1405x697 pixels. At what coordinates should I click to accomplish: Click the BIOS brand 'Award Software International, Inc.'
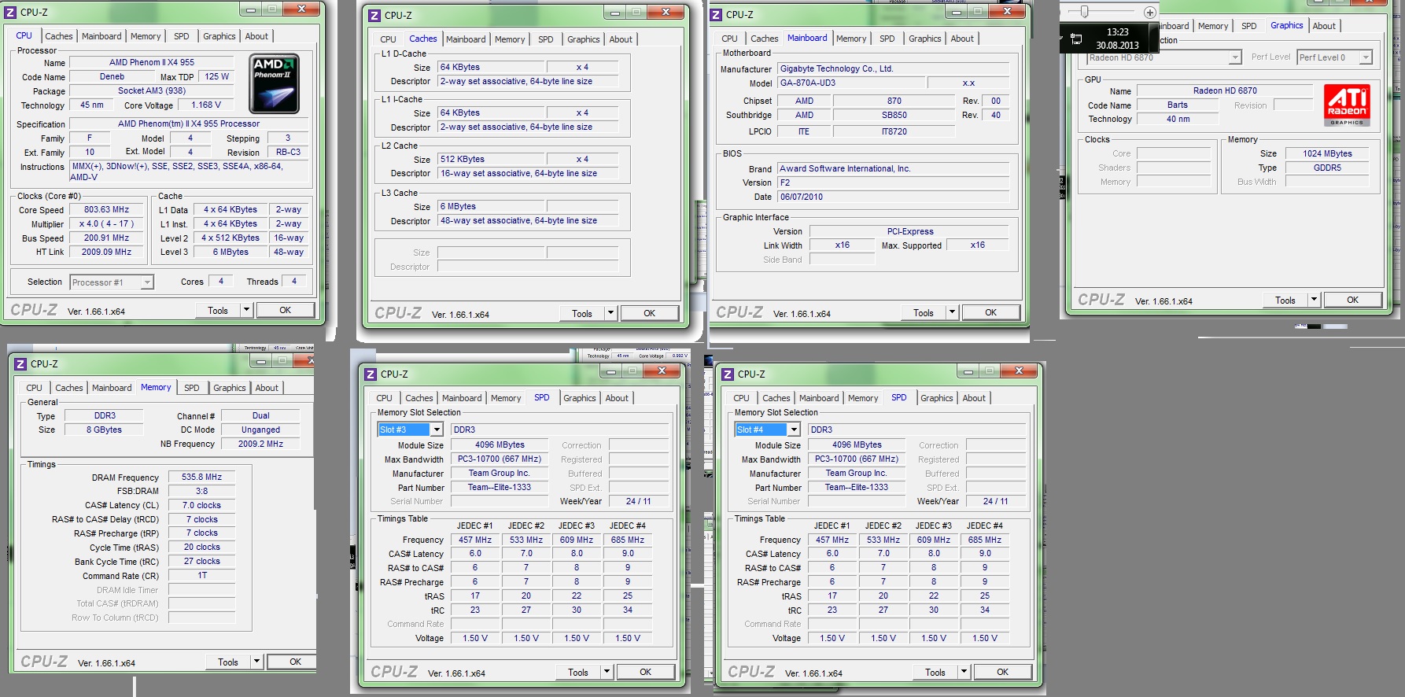point(893,168)
